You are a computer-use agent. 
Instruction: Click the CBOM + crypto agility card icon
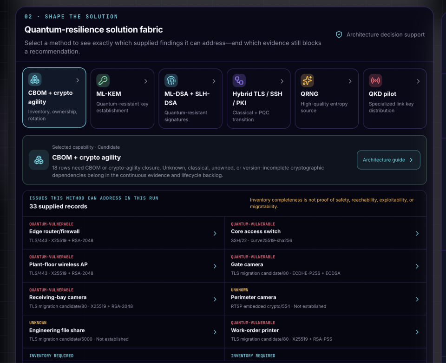click(35, 79)
